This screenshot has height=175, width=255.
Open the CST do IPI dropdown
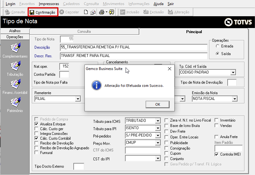[158, 158]
